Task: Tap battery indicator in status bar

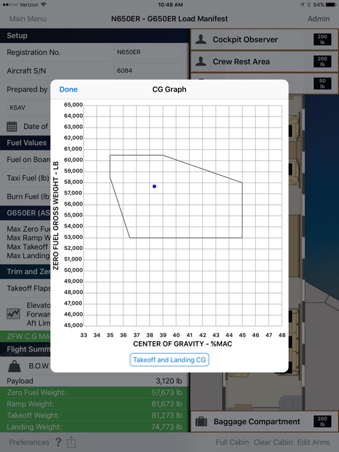Action: [331, 5]
